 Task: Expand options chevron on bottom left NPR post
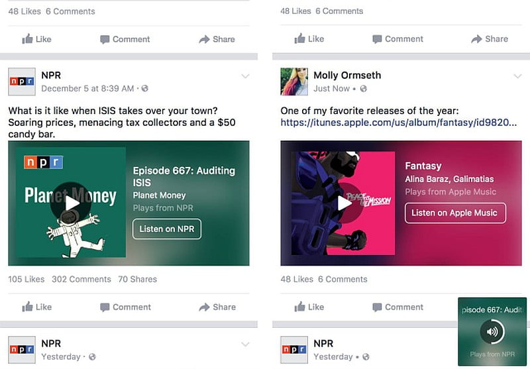click(x=245, y=344)
